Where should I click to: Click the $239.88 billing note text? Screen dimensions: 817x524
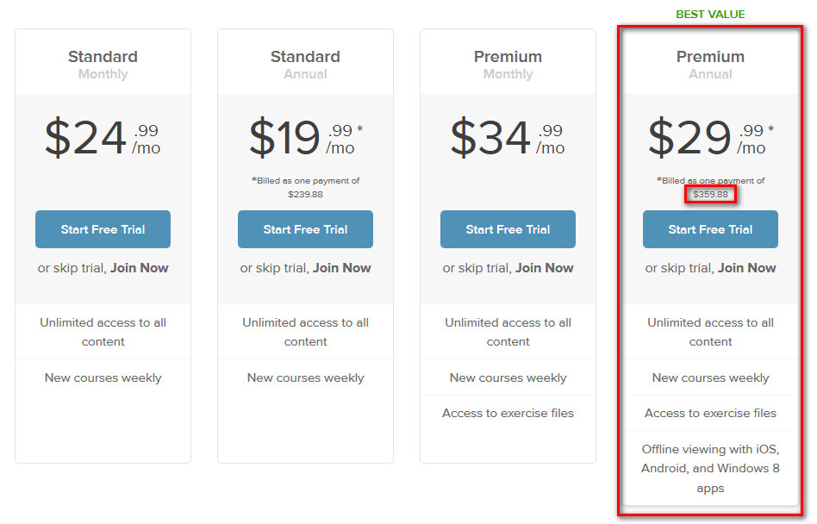[305, 195]
